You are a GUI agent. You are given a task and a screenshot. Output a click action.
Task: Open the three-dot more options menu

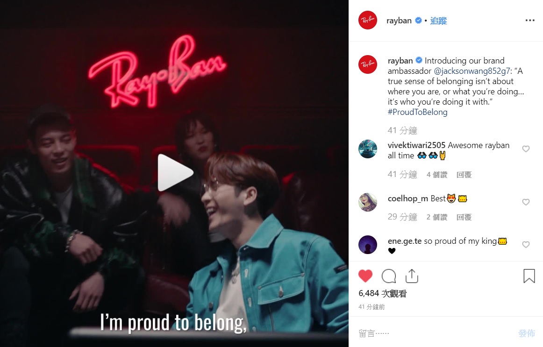(530, 21)
